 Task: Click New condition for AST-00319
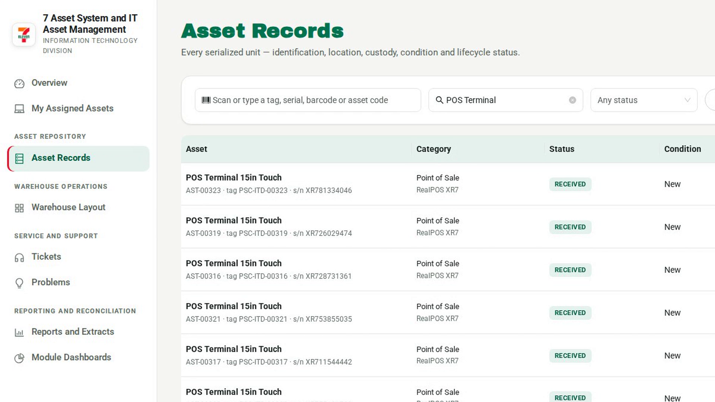[x=672, y=227]
